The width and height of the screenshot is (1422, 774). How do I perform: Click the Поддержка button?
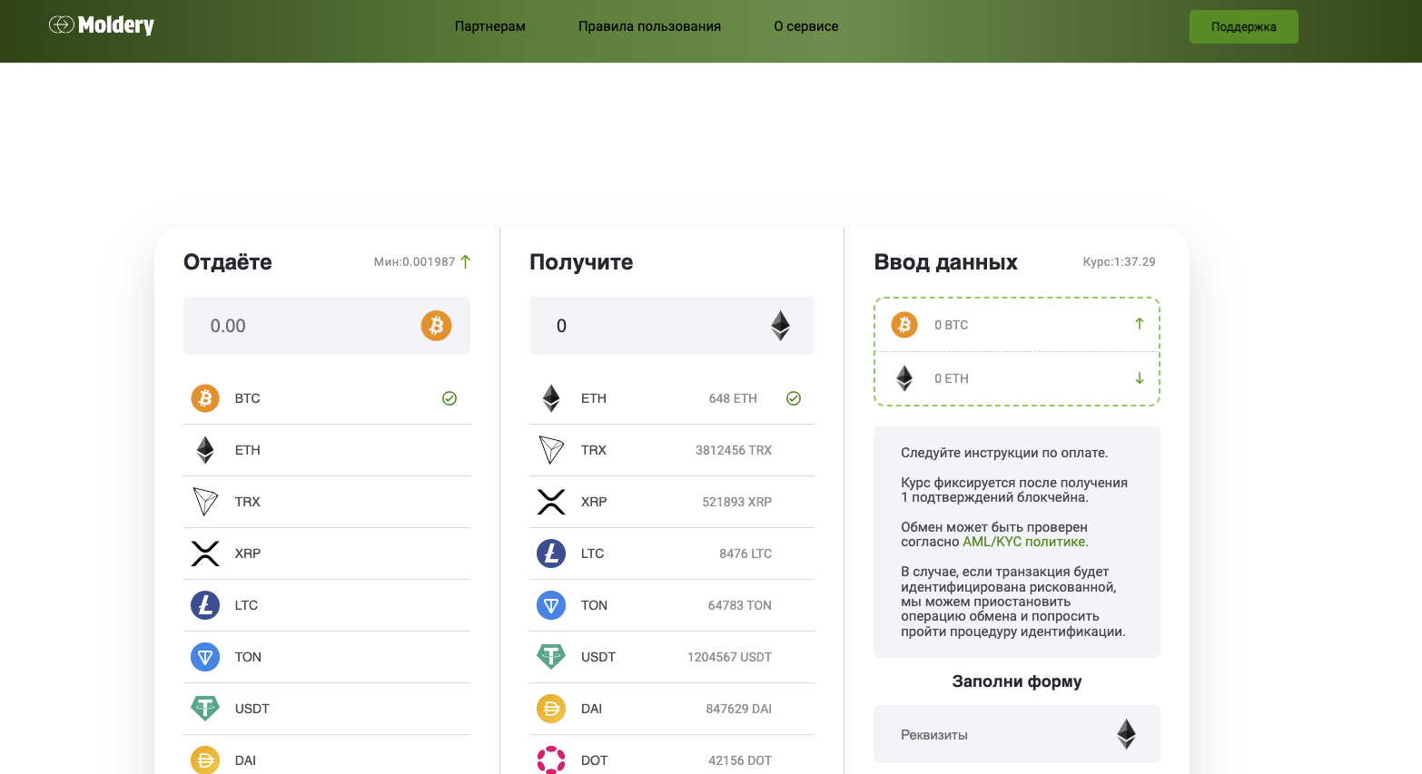[1244, 26]
